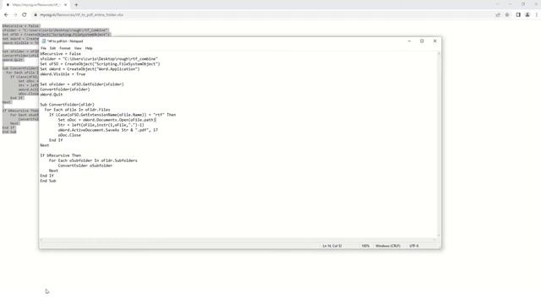Click the 'oWord.Visible = True' line
This screenshot has height=304, width=541.
(x=63, y=74)
